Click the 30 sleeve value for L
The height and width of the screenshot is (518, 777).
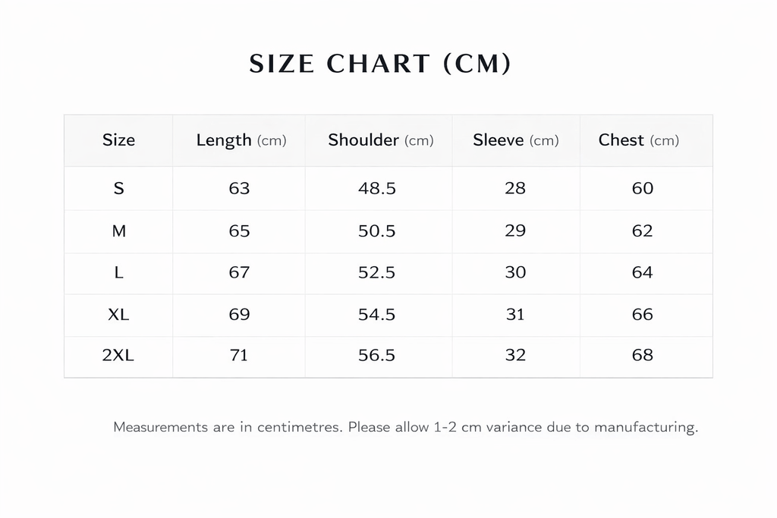coord(515,272)
